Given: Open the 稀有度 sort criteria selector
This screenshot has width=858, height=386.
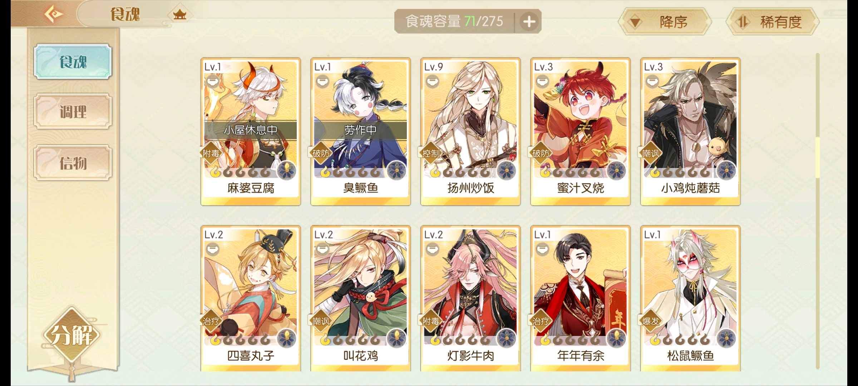Looking at the screenshot, I should tap(773, 22).
